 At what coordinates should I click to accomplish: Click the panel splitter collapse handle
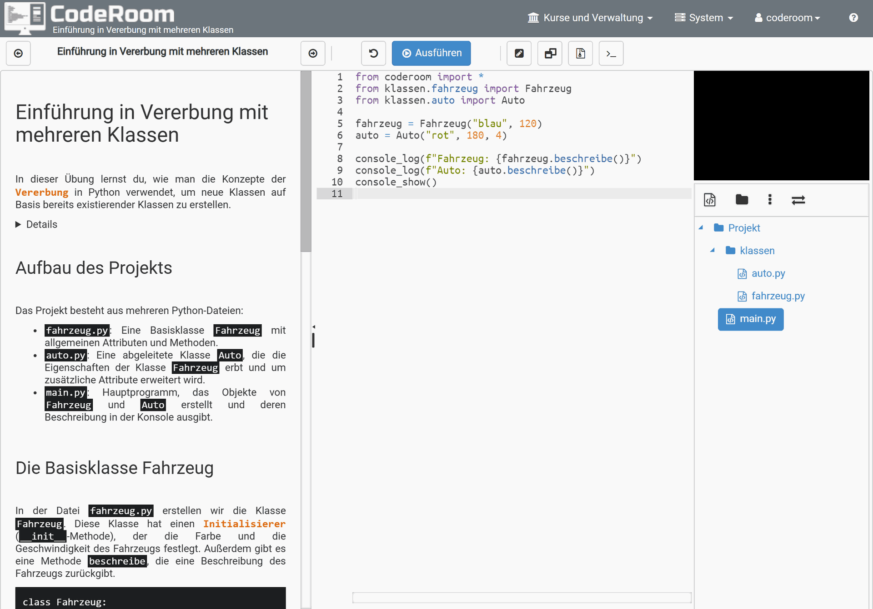pyautogui.click(x=313, y=327)
